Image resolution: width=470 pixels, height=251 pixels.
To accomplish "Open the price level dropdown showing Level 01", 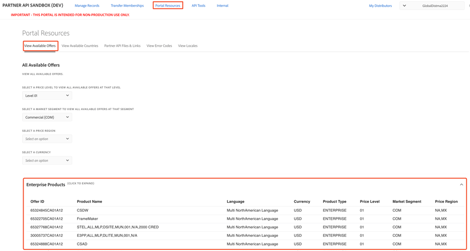I will [47, 96].
